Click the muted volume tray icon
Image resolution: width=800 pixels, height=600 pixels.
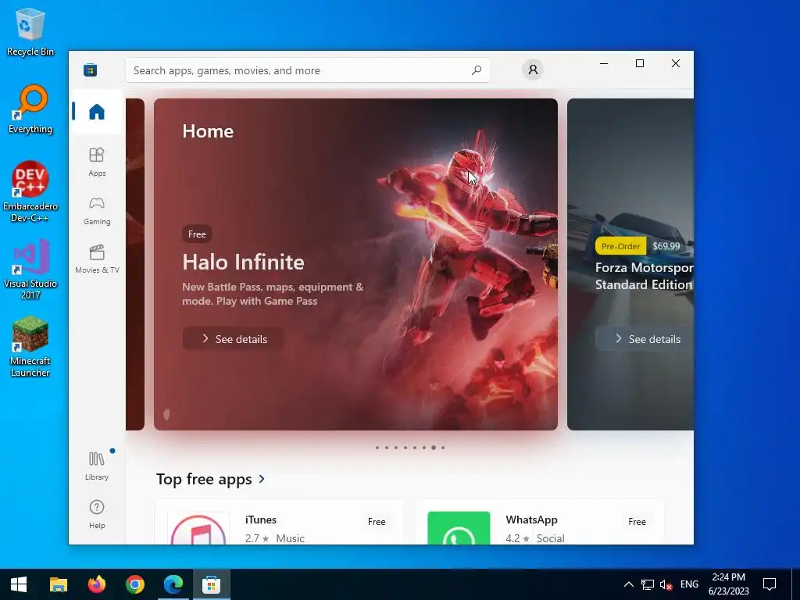(666, 584)
